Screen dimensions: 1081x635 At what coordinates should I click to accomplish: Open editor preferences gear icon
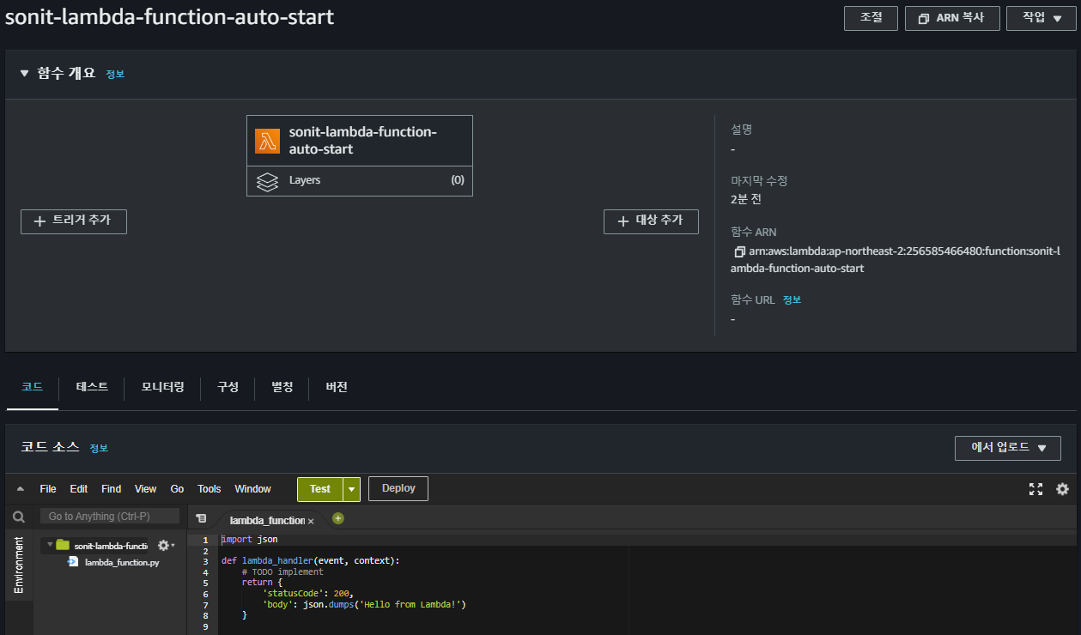1062,489
